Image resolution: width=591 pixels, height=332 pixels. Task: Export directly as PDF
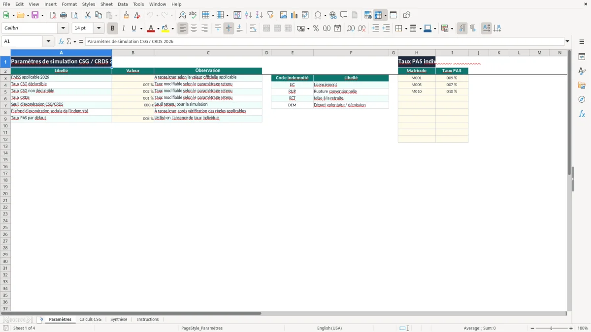point(53,15)
